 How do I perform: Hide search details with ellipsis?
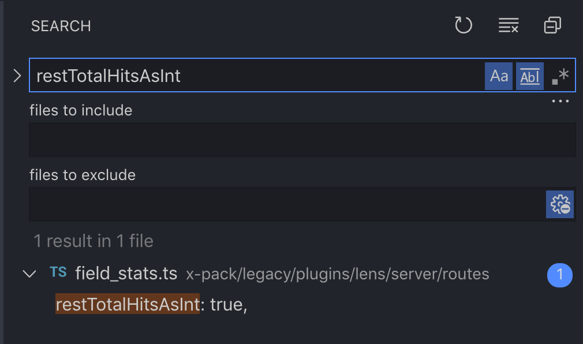(560, 101)
